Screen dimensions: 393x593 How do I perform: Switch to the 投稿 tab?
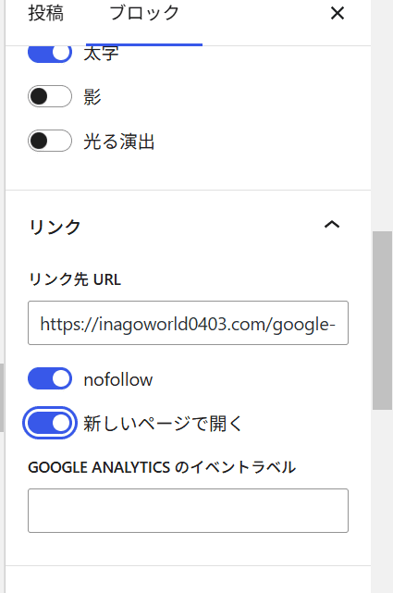click(46, 13)
